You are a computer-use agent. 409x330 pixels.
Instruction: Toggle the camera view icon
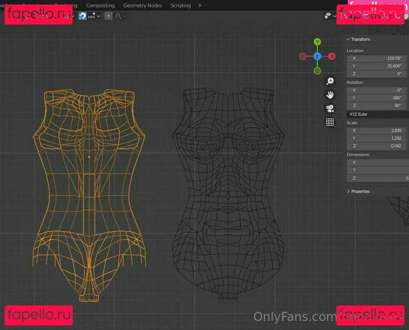330,108
